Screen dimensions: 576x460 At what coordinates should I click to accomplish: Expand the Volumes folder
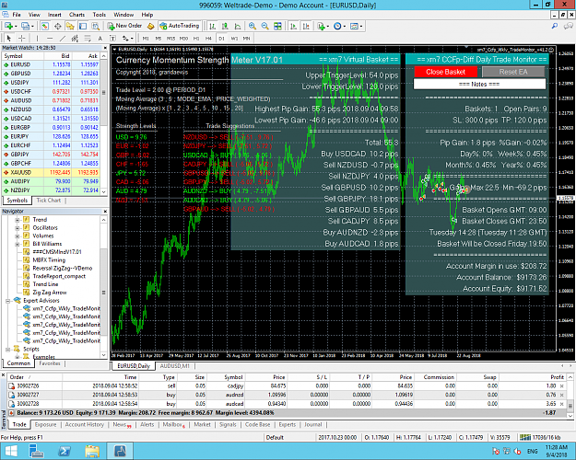[18, 236]
